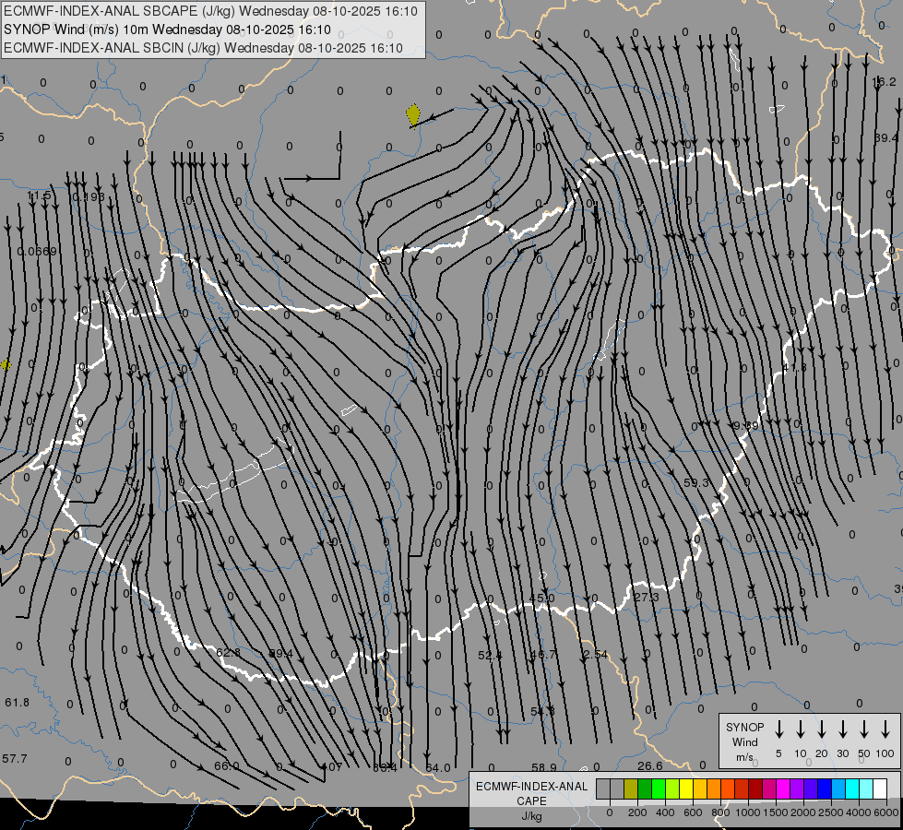Image resolution: width=903 pixels, height=830 pixels.
Task: Pick the olive swatch in the CAPE legend
Action: click(631, 789)
